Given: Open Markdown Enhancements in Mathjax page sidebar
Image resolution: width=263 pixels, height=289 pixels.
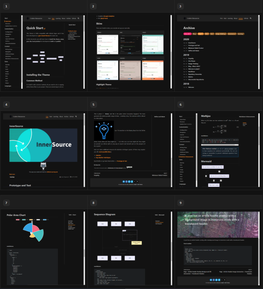Looking at the screenshot, I should coord(186,157).
